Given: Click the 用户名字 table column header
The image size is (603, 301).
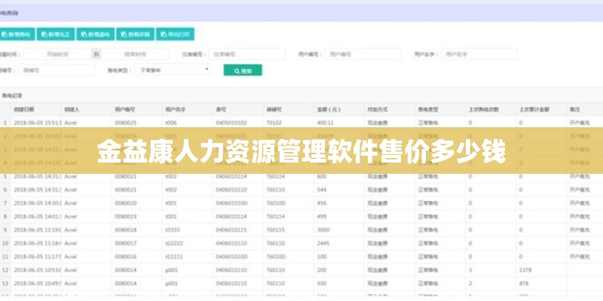Looking at the screenshot, I should pyautogui.click(x=176, y=109).
